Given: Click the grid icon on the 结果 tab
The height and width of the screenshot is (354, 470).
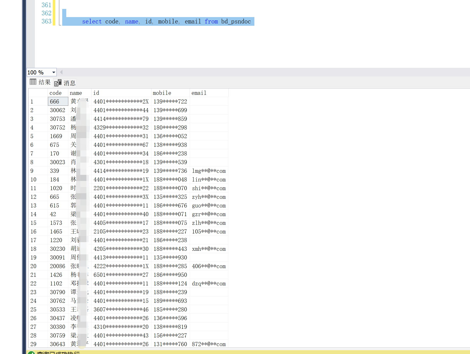Looking at the screenshot, I should (x=33, y=82).
